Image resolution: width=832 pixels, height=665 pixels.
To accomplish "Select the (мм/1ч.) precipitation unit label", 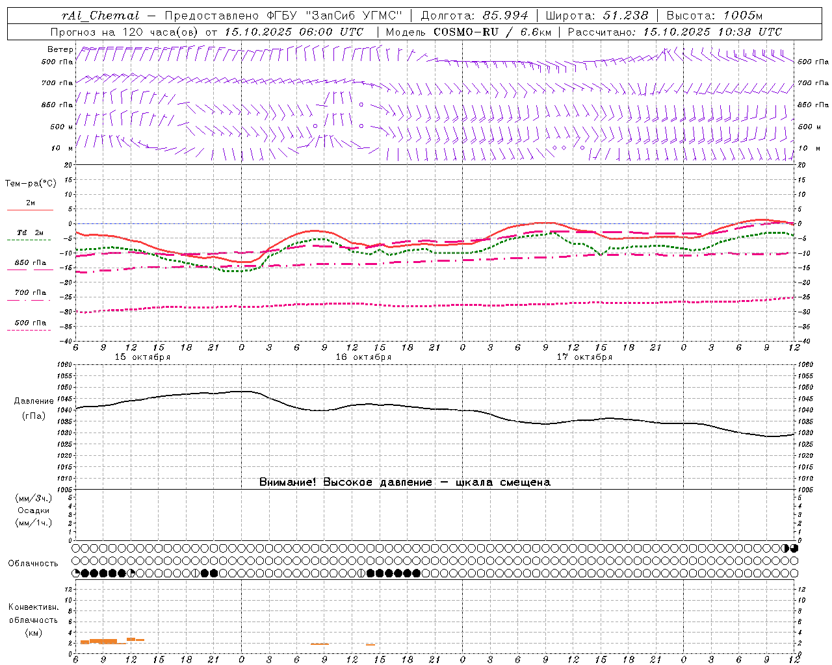I will pyautogui.click(x=34, y=523).
